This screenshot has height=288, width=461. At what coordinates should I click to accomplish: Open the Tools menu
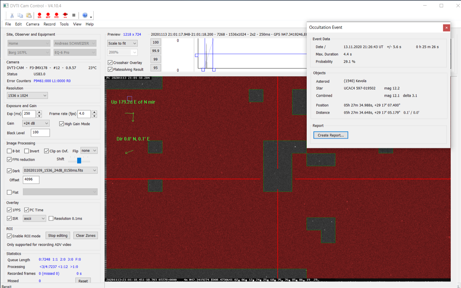[x=64, y=24]
